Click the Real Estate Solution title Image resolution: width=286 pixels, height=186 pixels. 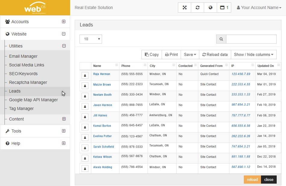(94, 8)
